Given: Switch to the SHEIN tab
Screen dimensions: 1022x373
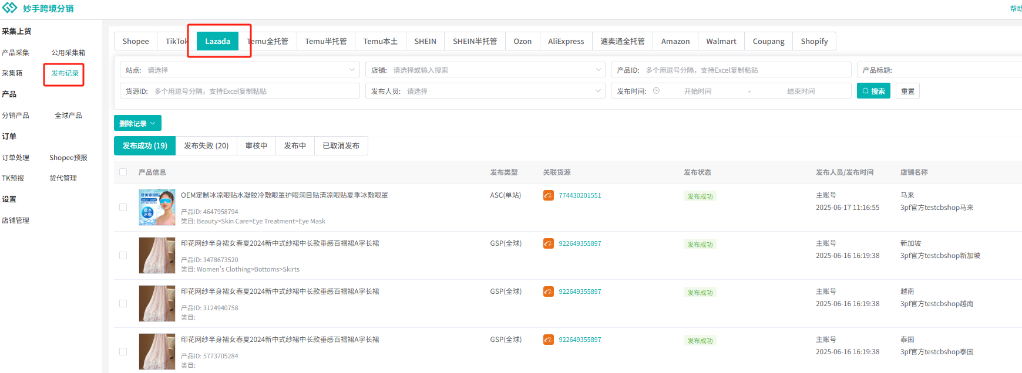Looking at the screenshot, I should click(x=425, y=41).
